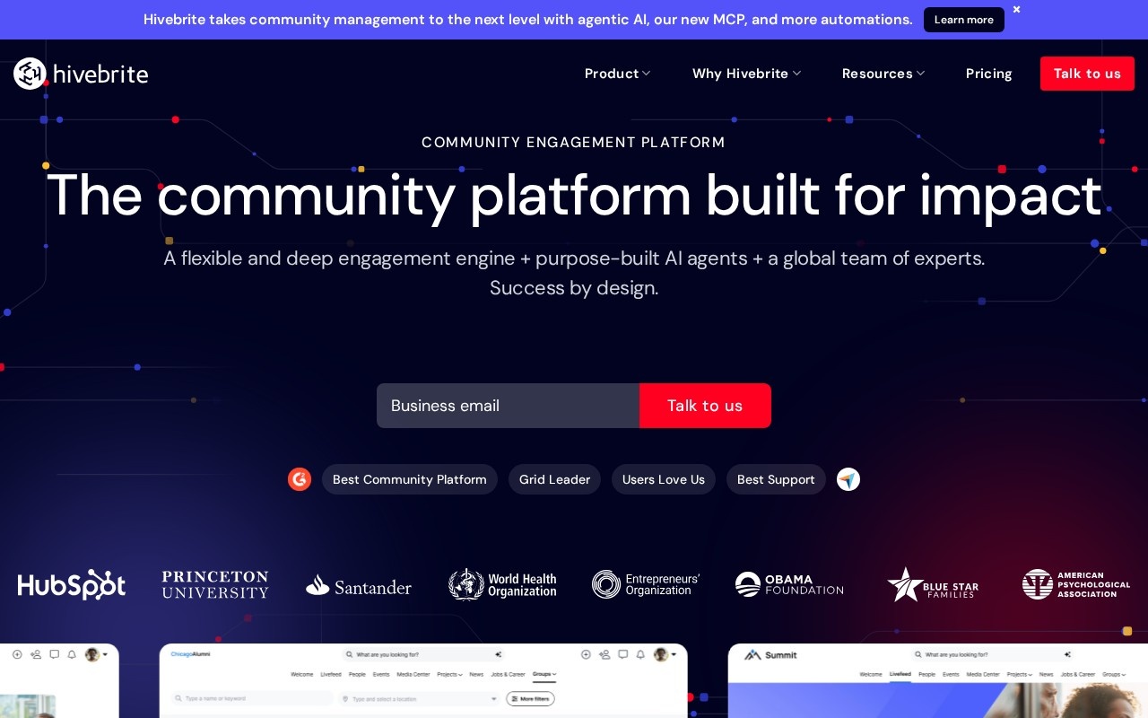Expand the Why Hivebrite chevron
Screen dimensions: 1148x718
click(796, 74)
